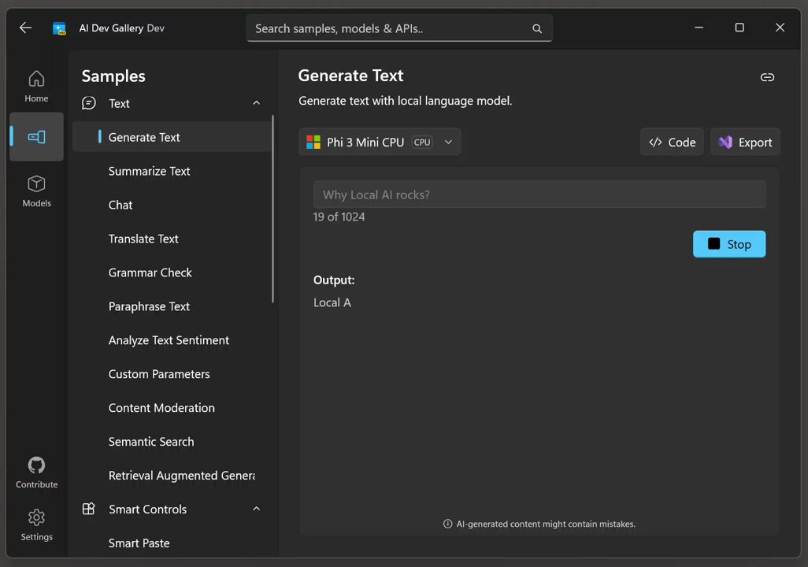Select the Samples icon in sidebar
808x567 pixels.
pos(36,136)
